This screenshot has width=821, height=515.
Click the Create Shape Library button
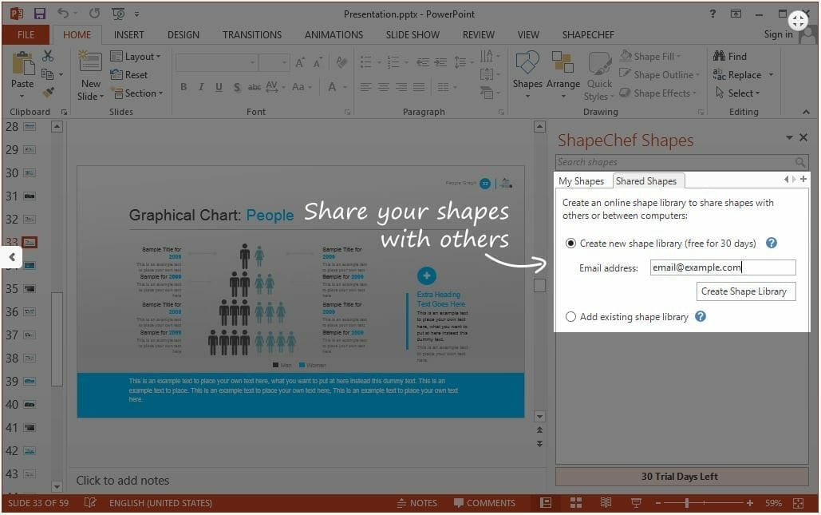[x=744, y=291]
